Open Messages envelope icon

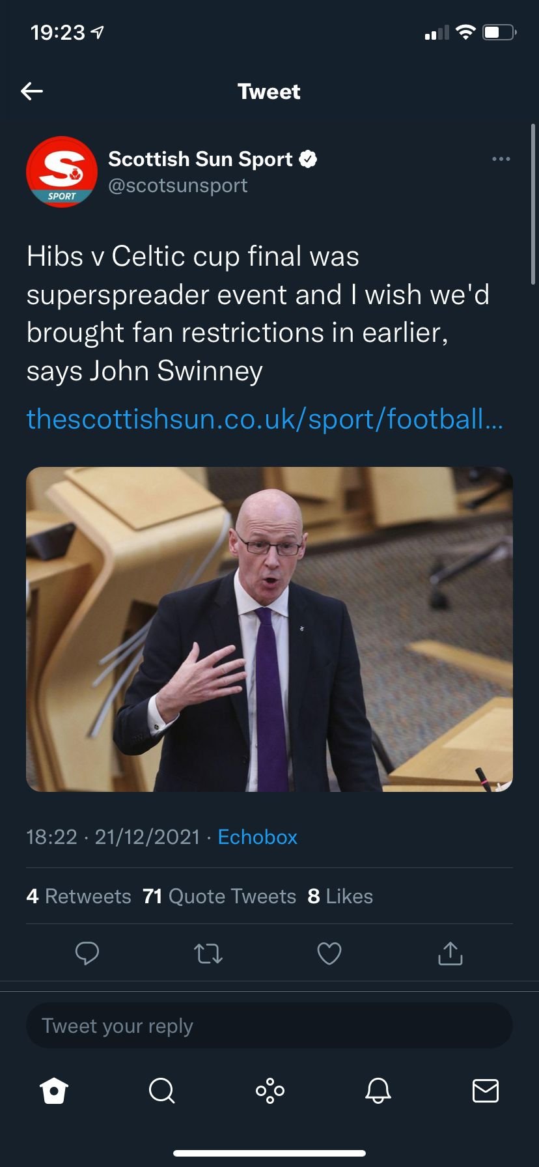486,1090
